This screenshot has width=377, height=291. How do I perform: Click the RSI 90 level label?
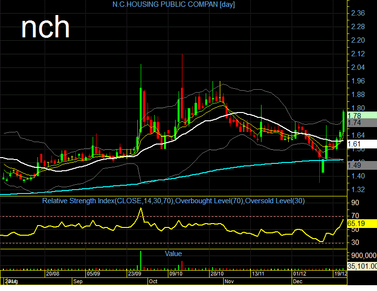[x=355, y=203]
